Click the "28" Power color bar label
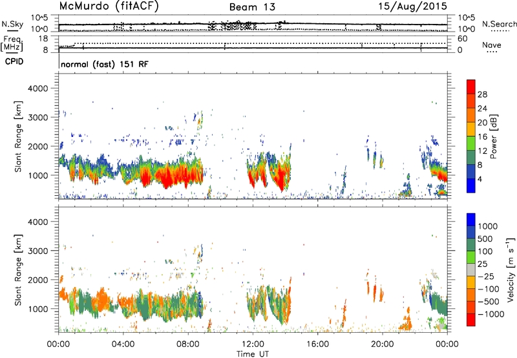Screen dimensions: 517x358 pos(482,94)
